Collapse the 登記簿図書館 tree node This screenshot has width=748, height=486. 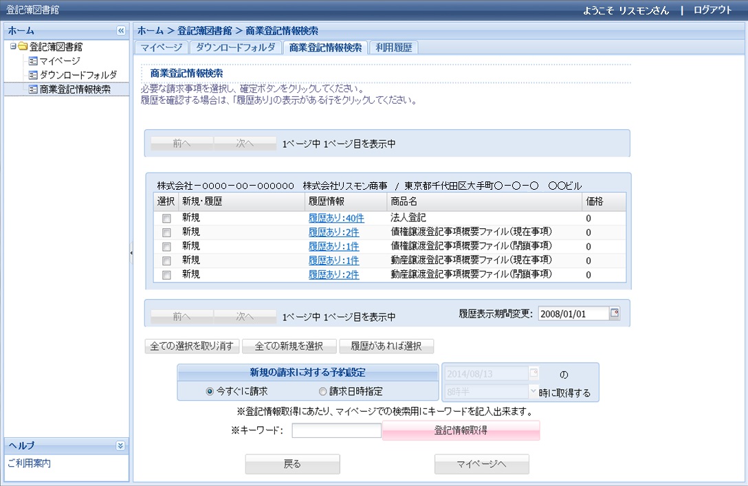(12, 45)
